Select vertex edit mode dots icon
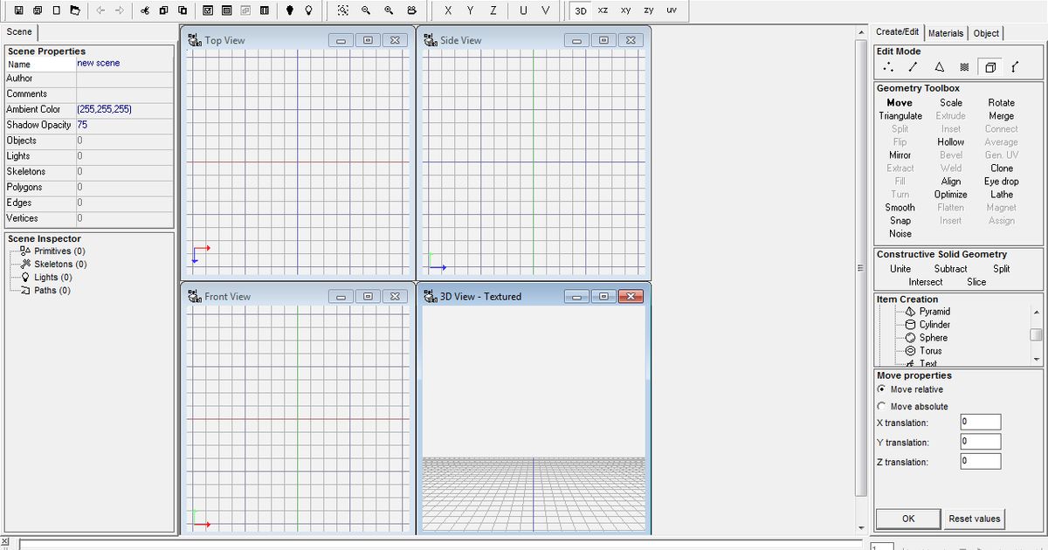 [888, 67]
